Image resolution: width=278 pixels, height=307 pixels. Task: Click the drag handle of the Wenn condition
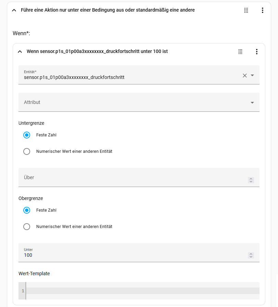pyautogui.click(x=240, y=52)
